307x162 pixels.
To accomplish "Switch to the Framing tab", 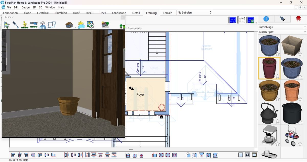I will 151,13.
